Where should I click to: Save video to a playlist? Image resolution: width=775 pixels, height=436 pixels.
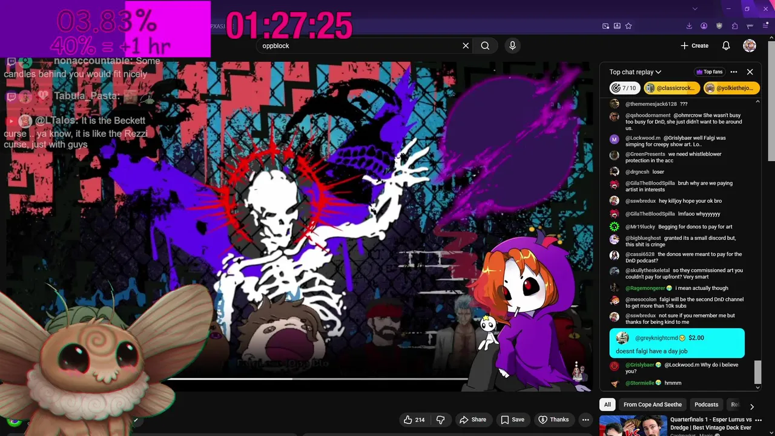point(512,420)
